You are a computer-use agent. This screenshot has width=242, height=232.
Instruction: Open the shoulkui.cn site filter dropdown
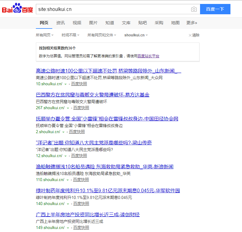[x=136, y=35]
